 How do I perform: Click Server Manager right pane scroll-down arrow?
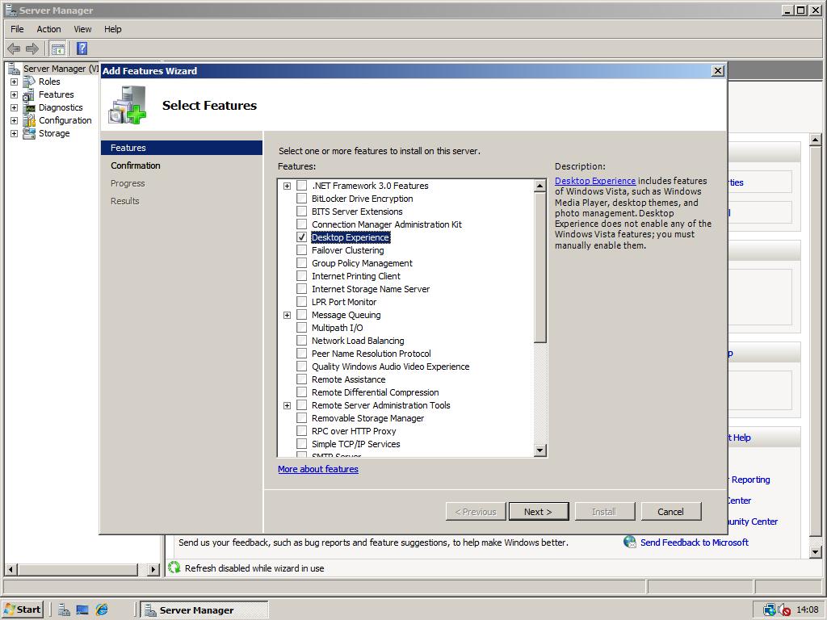click(x=816, y=552)
